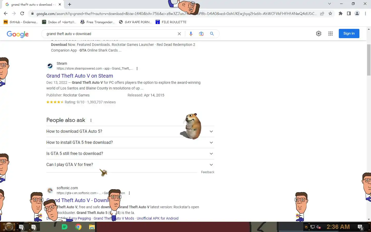This screenshot has width=371, height=232.
Task: Click 'Released: Apr 14, 2015' text
Action: pos(146,95)
